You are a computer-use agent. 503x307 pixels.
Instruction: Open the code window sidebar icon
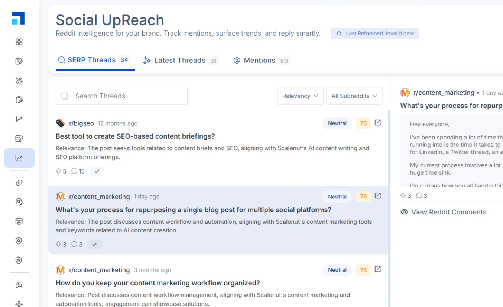click(x=19, y=222)
